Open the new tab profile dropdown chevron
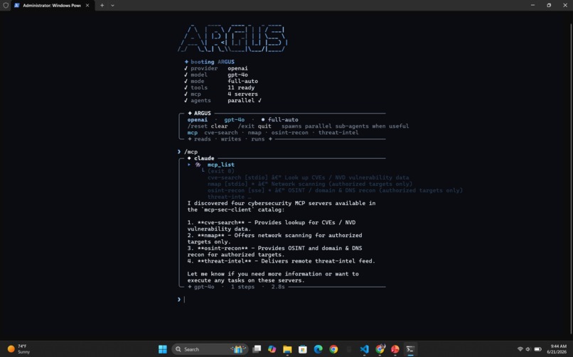Viewport: 573px width, 357px height. point(112,6)
